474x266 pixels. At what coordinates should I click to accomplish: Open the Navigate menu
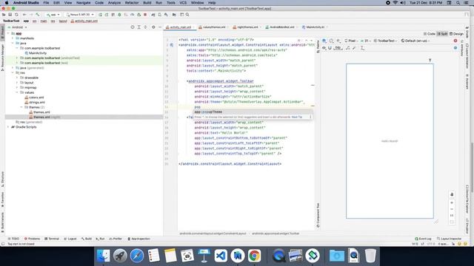(x=83, y=3)
